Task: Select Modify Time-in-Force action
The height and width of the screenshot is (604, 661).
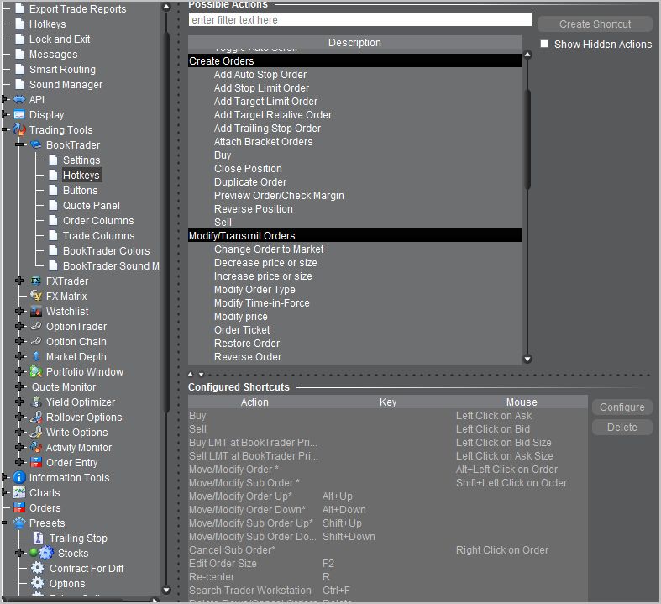Action: [x=262, y=303]
